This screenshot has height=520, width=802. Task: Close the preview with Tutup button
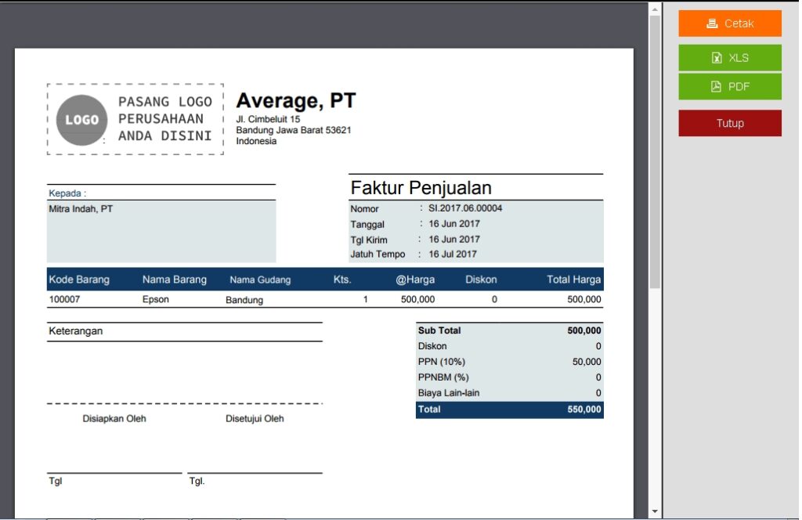pyautogui.click(x=729, y=124)
